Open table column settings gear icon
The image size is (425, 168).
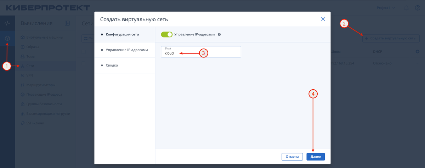417,52
